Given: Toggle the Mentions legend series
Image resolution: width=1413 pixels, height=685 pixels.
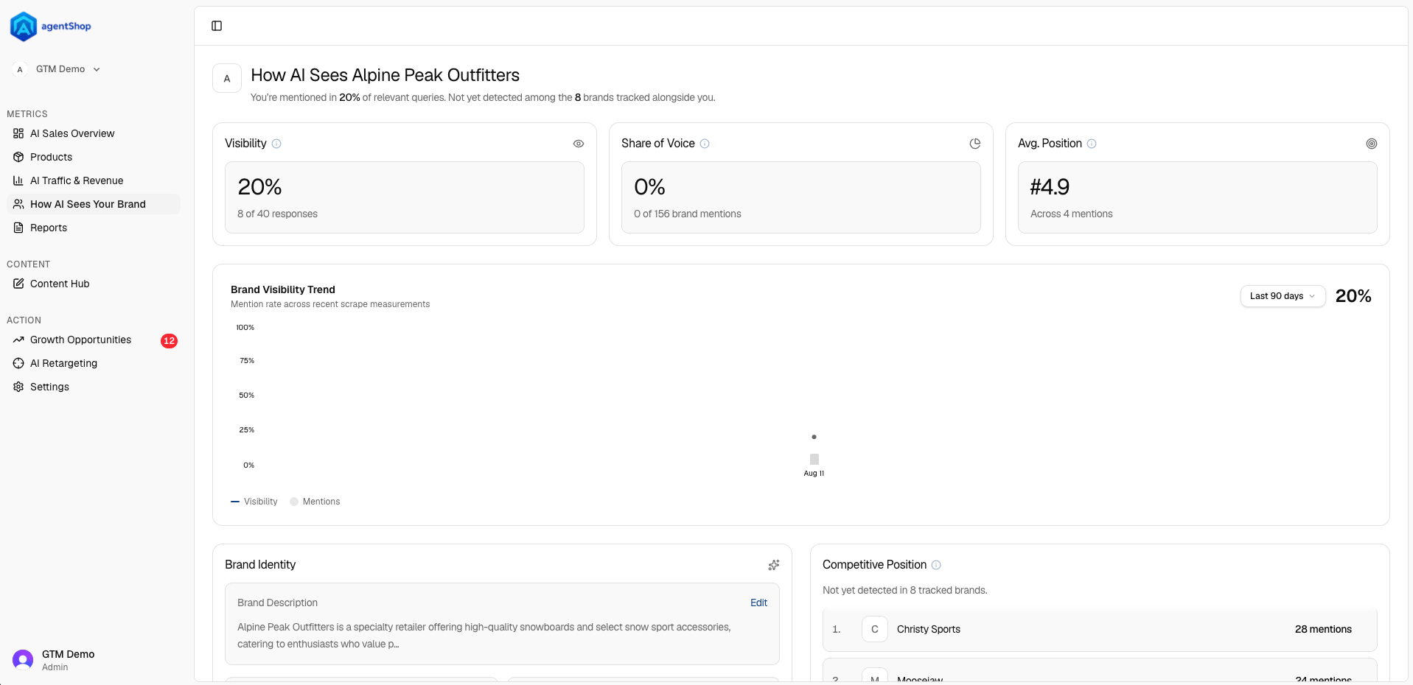Looking at the screenshot, I should pos(315,502).
